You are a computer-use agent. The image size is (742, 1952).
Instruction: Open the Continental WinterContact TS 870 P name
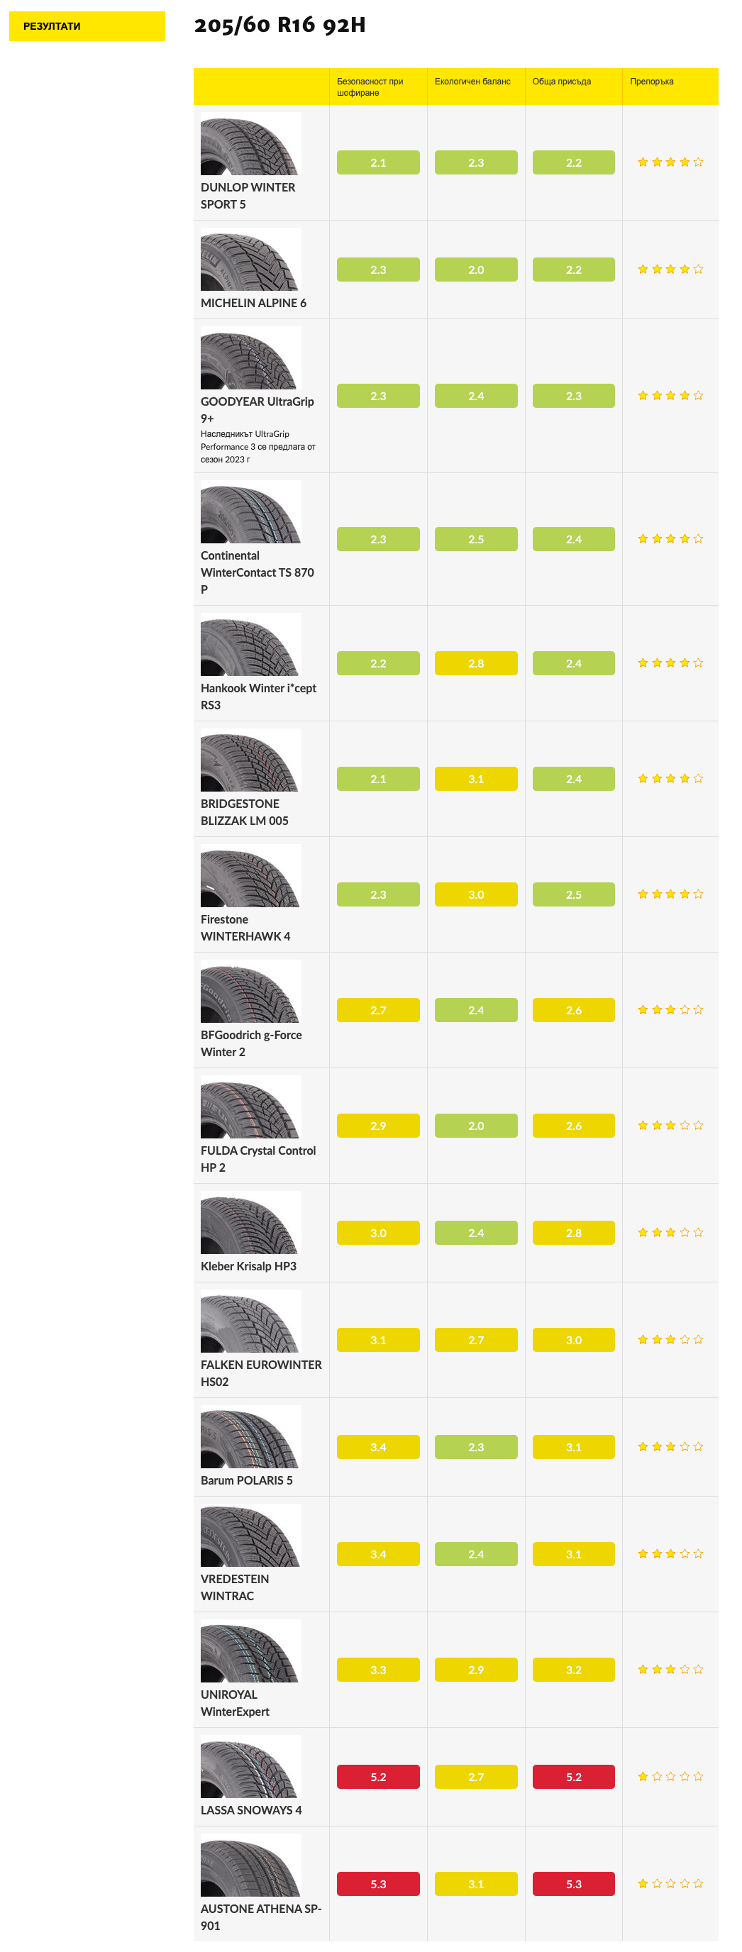257,572
